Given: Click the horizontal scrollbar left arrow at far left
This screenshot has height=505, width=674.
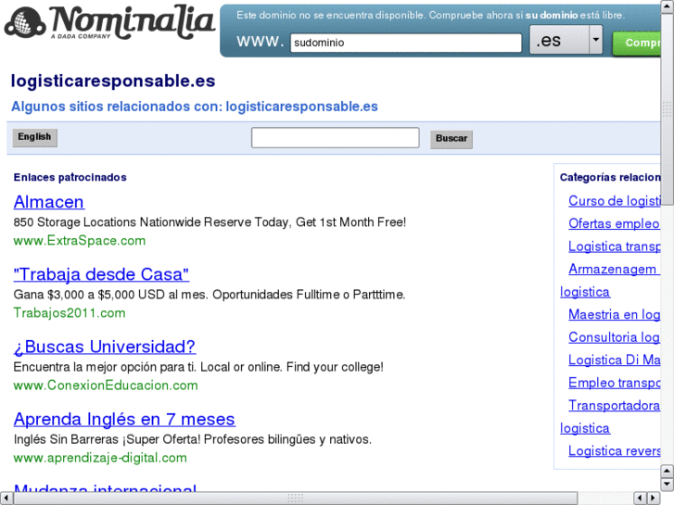Looking at the screenshot, I should point(6,498).
